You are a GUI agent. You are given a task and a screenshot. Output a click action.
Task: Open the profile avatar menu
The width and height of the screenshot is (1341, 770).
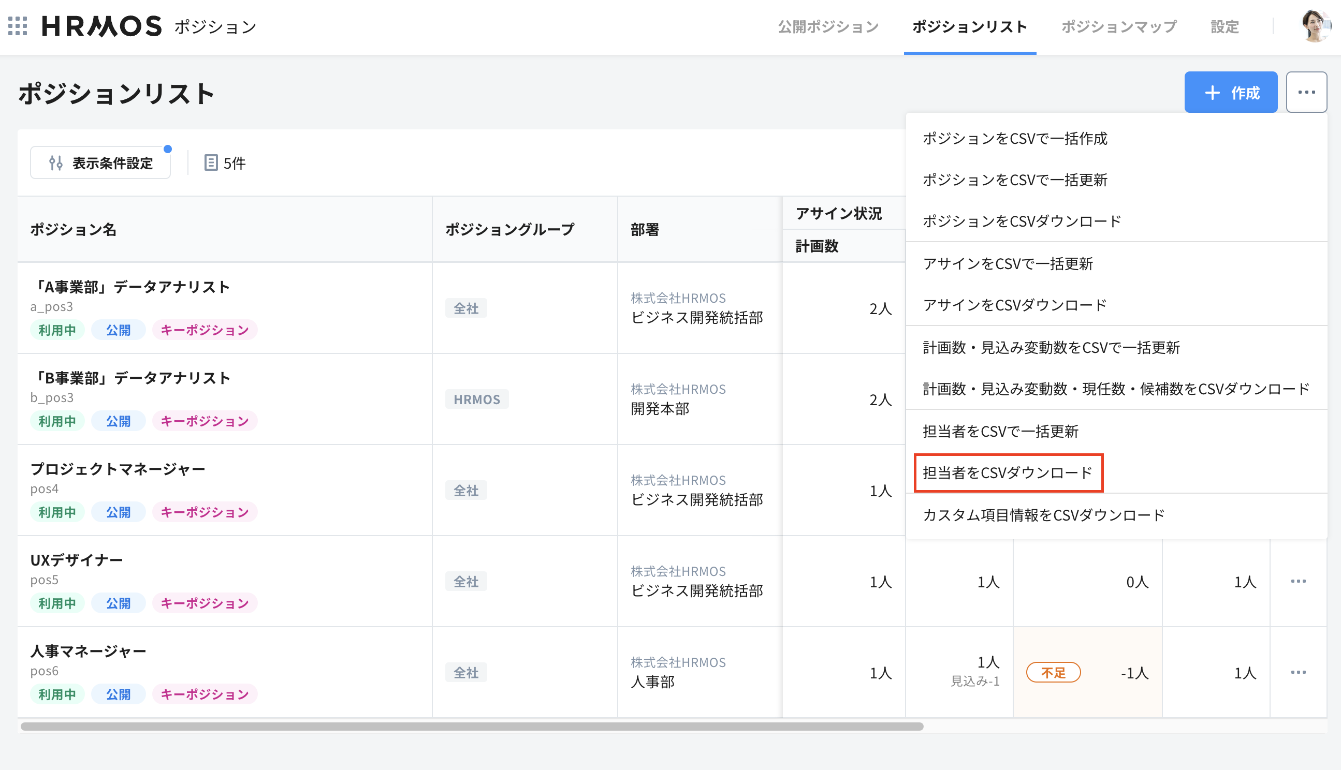click(x=1316, y=26)
